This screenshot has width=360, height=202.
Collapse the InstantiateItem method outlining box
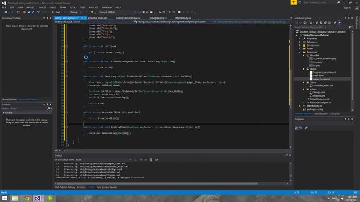(x=66, y=76)
